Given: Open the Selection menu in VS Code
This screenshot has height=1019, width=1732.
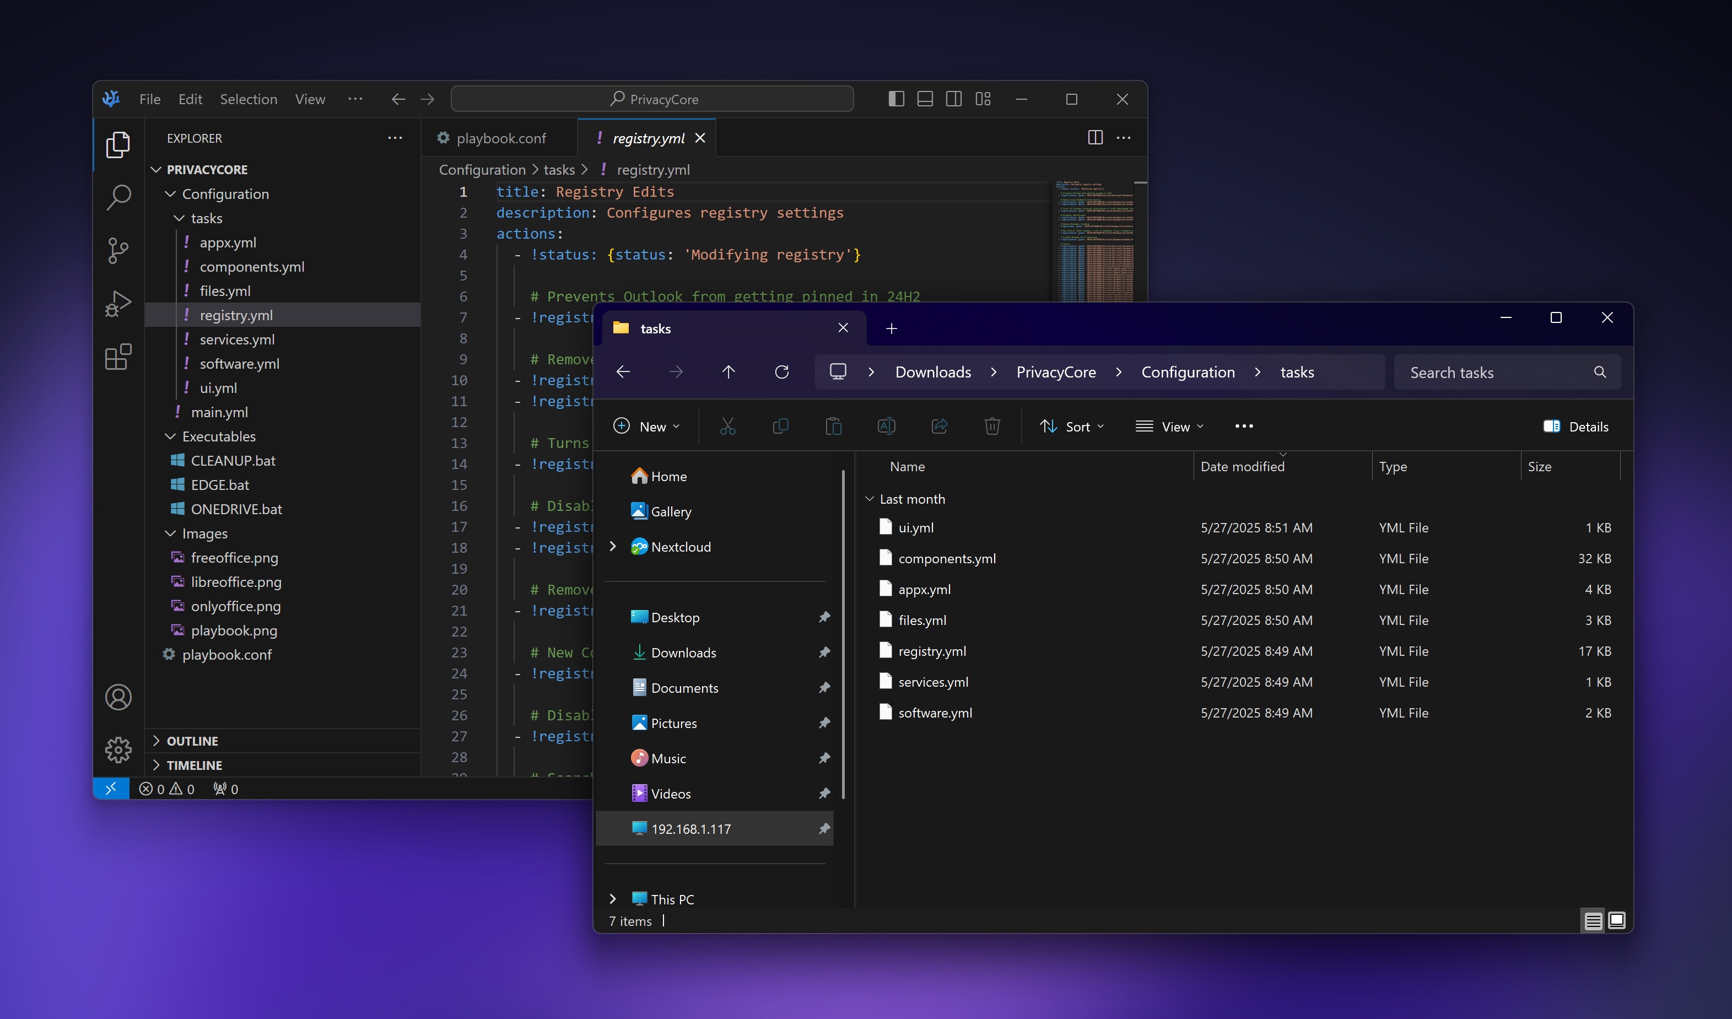Looking at the screenshot, I should click(x=249, y=99).
